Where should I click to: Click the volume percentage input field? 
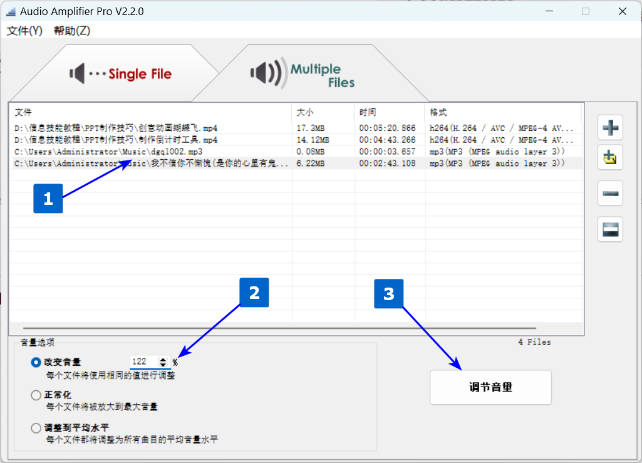point(144,362)
